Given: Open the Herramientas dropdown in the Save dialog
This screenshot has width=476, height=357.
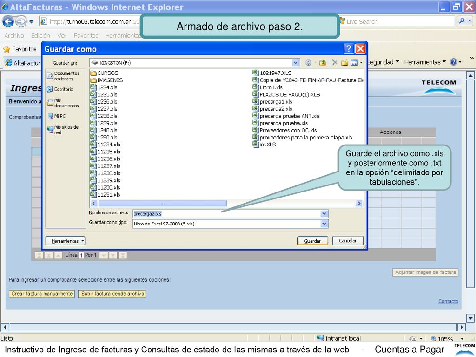Looking at the screenshot, I should pos(65,241).
